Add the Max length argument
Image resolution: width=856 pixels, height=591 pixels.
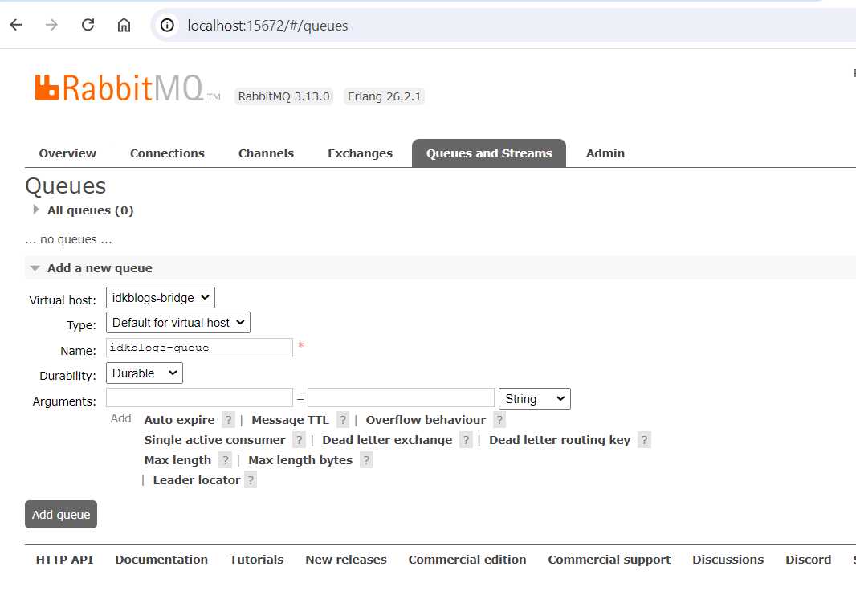click(177, 461)
